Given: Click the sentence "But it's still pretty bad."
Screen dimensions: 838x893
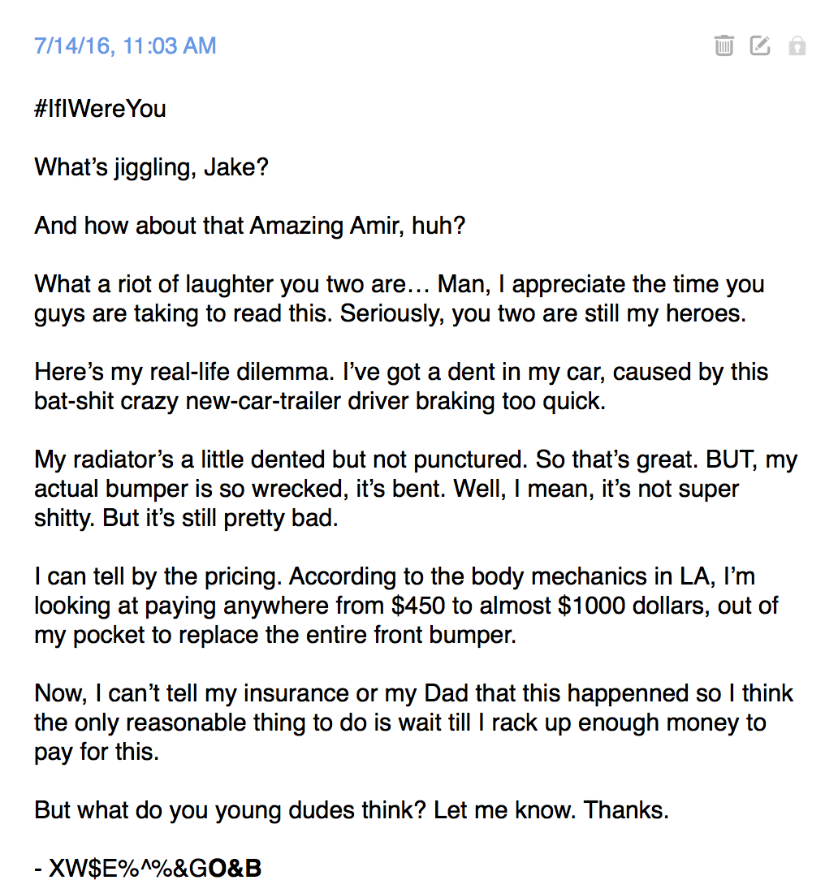Looking at the screenshot, I should click(221, 518).
